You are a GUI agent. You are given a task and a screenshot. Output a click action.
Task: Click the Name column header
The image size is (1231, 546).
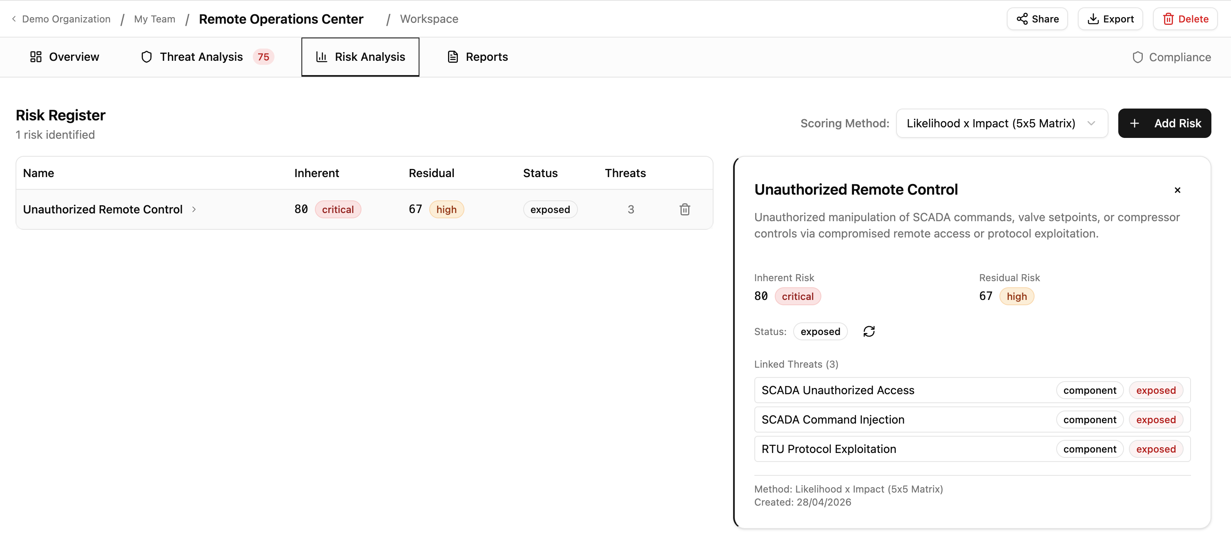(39, 173)
